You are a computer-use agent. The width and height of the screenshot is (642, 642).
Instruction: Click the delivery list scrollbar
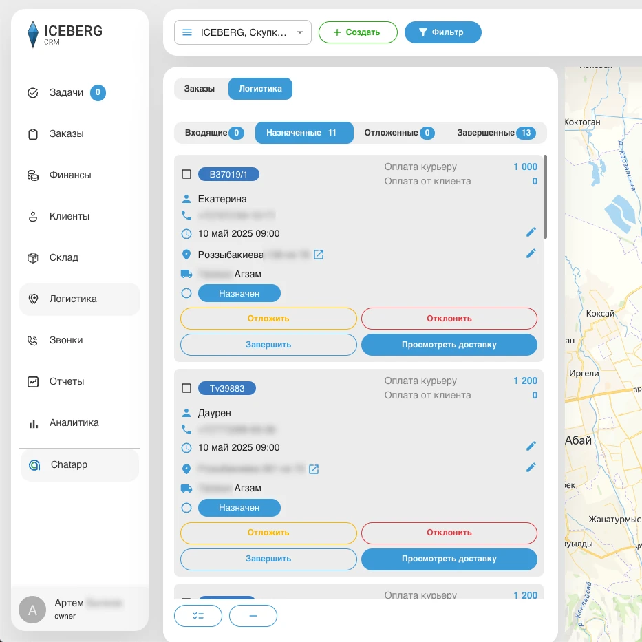(x=545, y=197)
